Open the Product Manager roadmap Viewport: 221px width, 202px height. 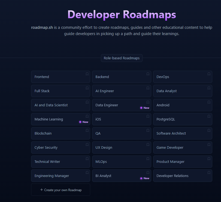[x=183, y=161]
